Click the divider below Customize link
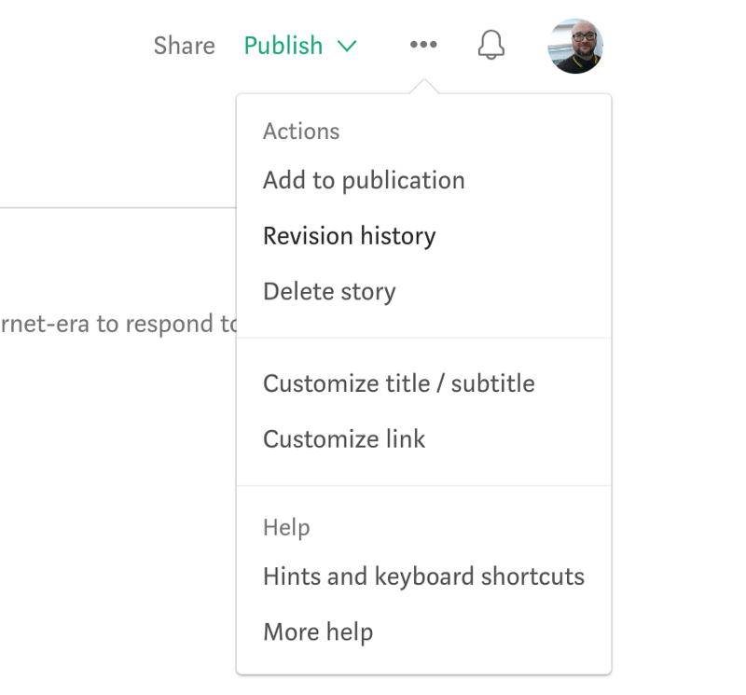 point(423,485)
